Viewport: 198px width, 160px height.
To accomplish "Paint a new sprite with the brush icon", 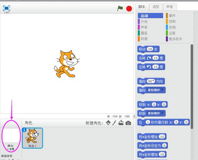I will [114, 123].
